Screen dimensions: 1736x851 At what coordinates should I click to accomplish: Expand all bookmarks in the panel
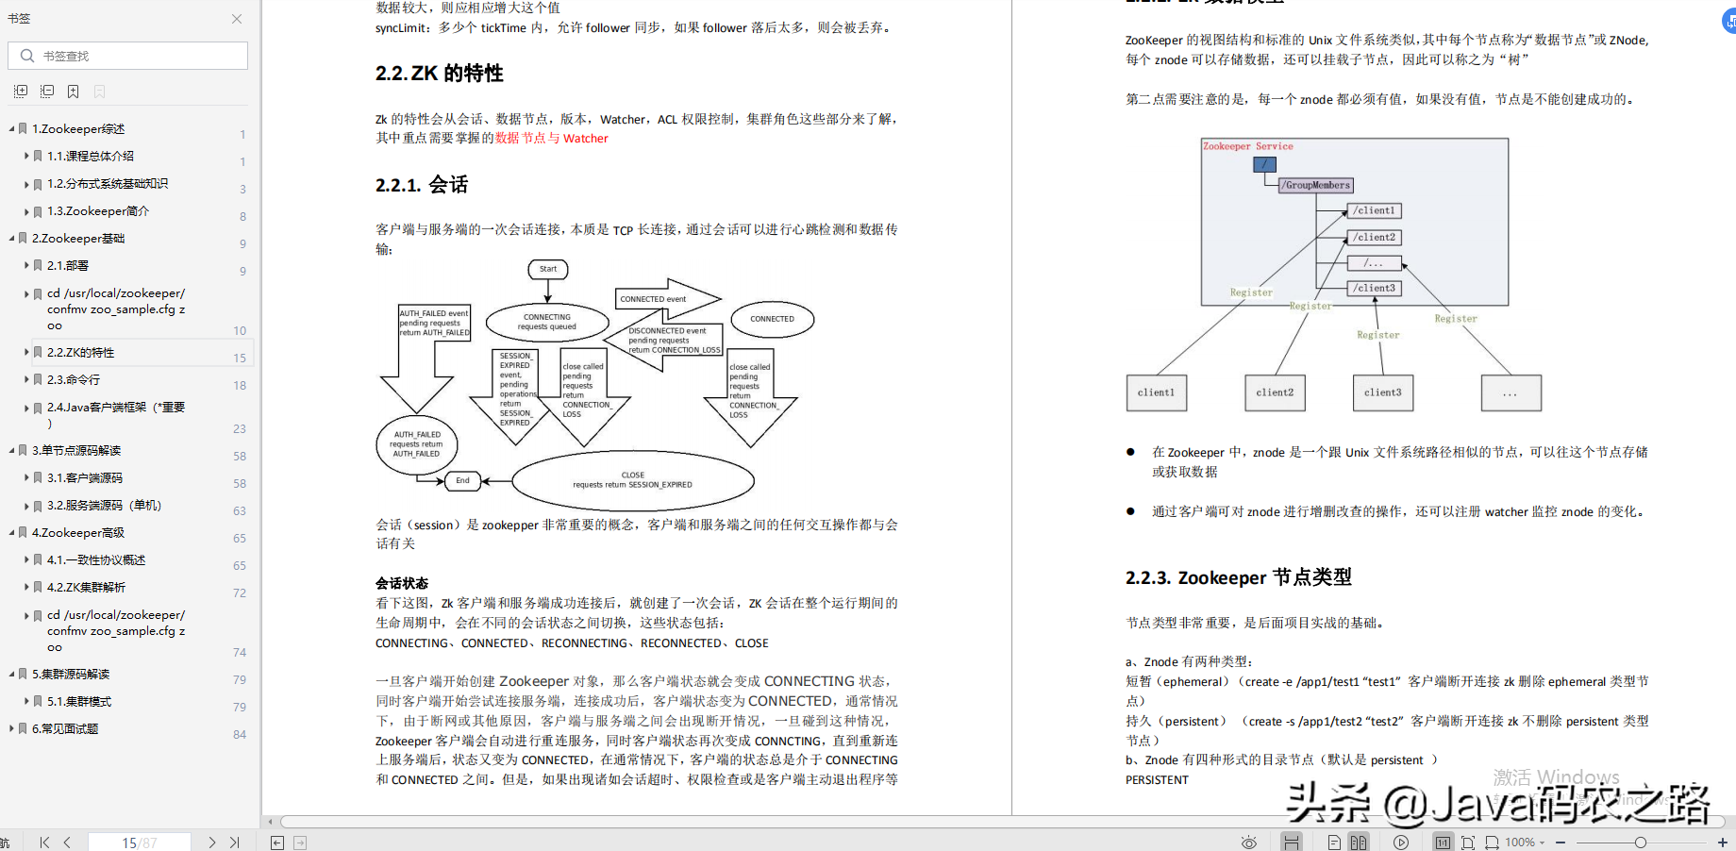tap(21, 92)
